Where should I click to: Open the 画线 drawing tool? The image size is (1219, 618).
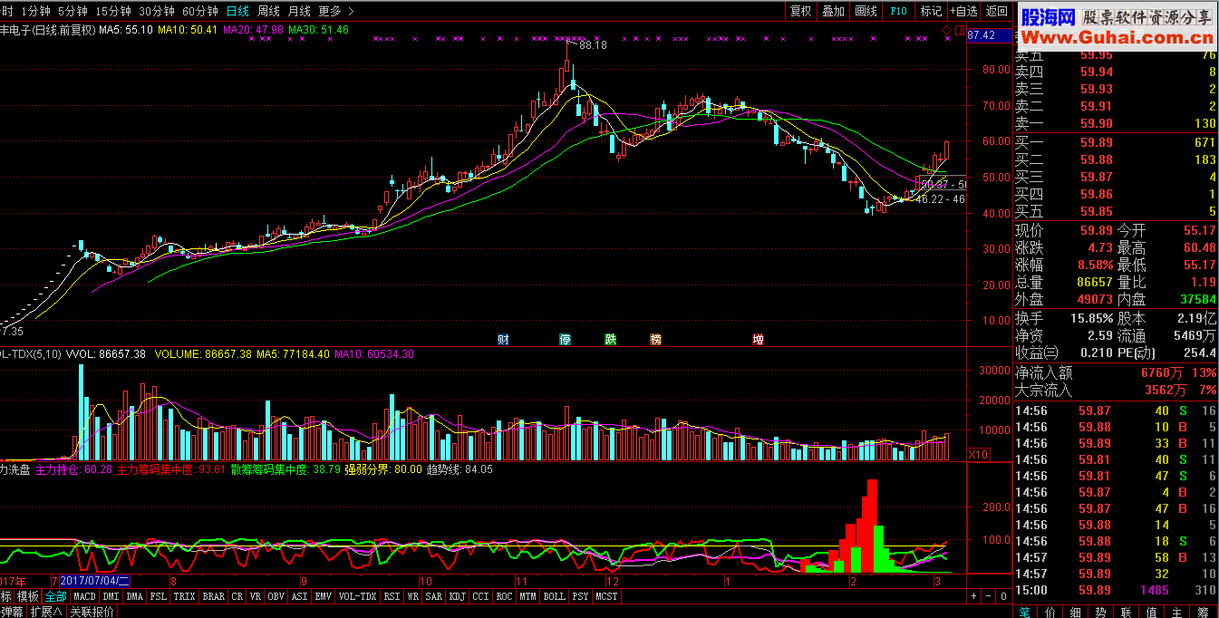pyautogui.click(x=866, y=11)
